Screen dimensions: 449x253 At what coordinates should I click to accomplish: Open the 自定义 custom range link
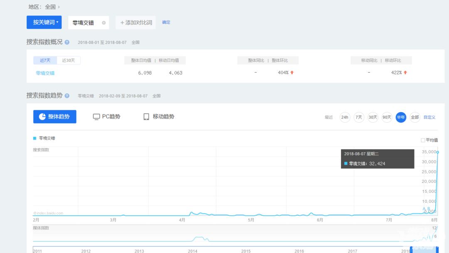pos(429,117)
